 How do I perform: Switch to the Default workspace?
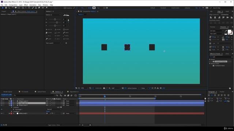(152, 8)
